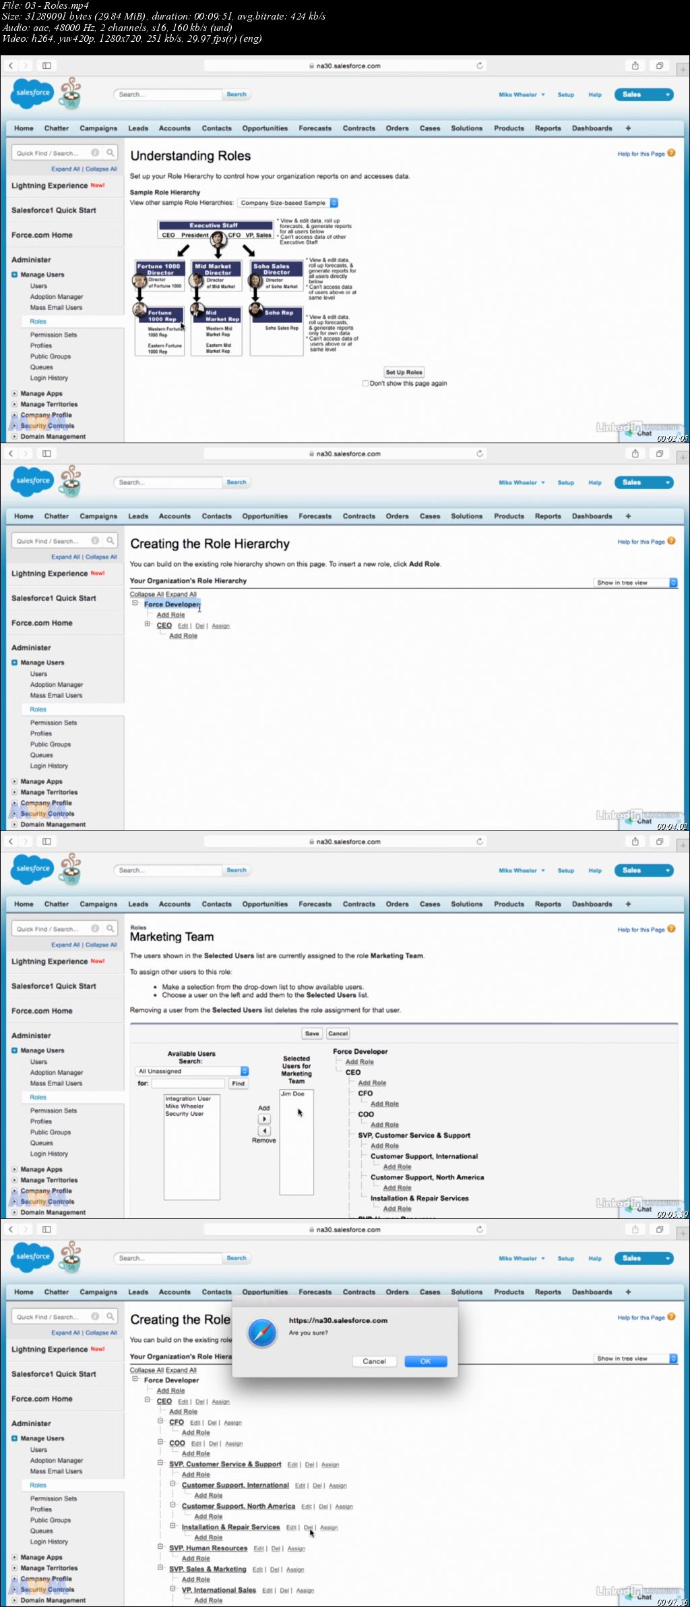Viewport: 690px width, 1607px height.
Task: Select Integration User in Available Users list
Action: tap(188, 1098)
